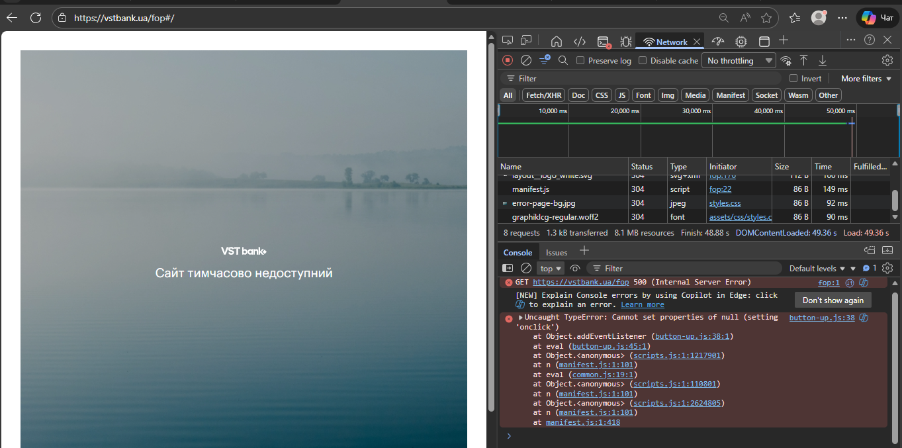Image resolution: width=902 pixels, height=448 pixels.
Task: Show the console sidebar icon
Action: coord(508,268)
